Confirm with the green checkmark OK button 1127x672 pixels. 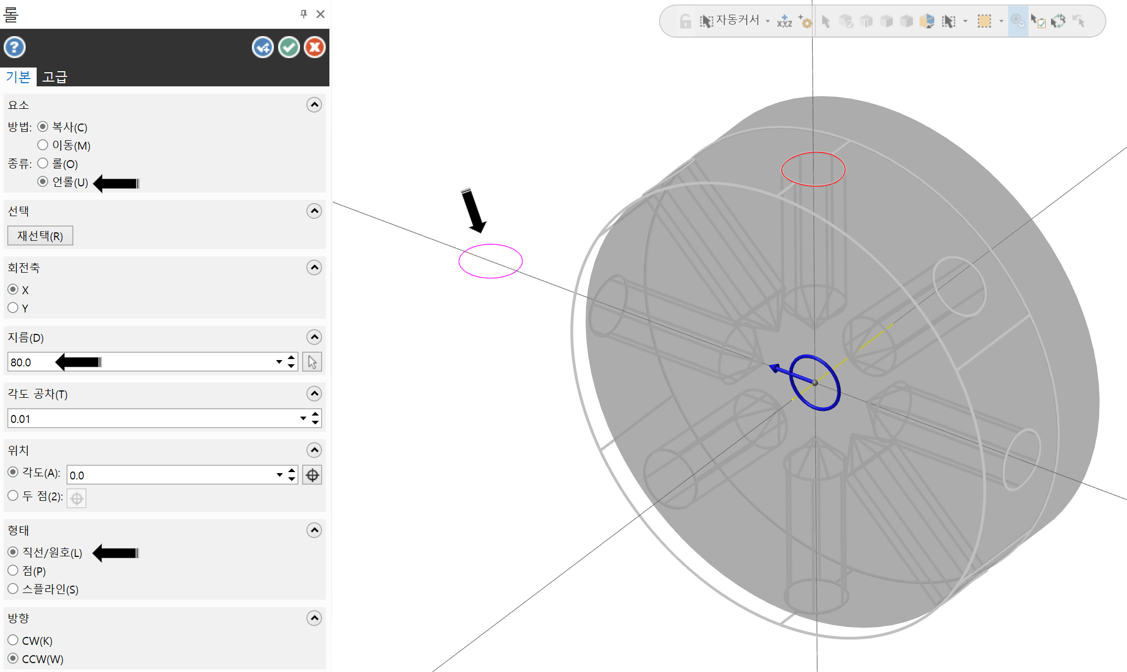(x=289, y=48)
